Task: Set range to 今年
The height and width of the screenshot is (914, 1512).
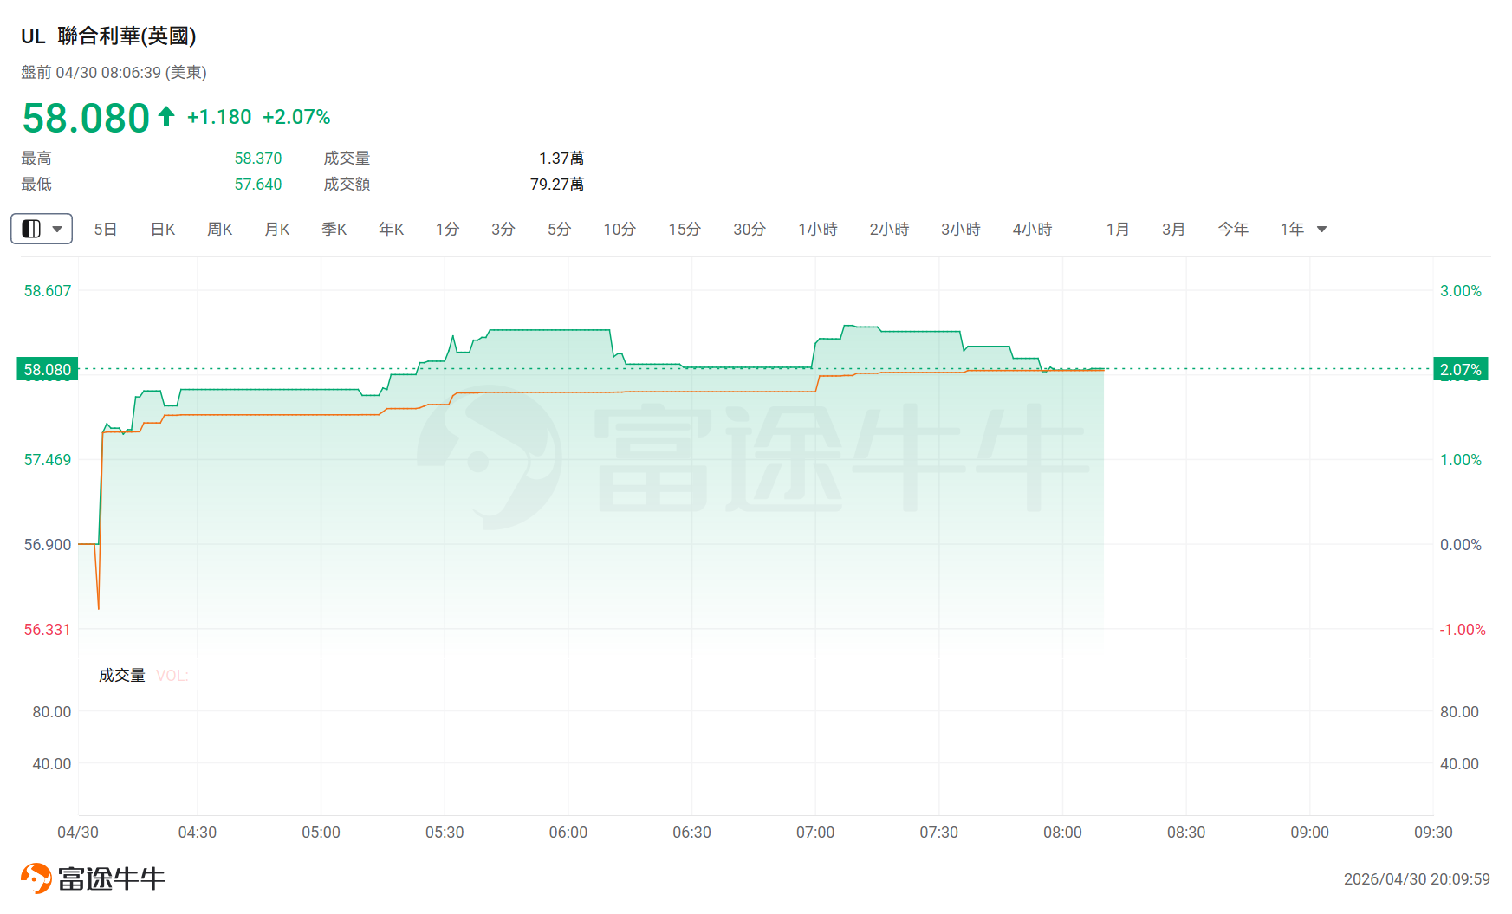Action: click(x=1233, y=230)
